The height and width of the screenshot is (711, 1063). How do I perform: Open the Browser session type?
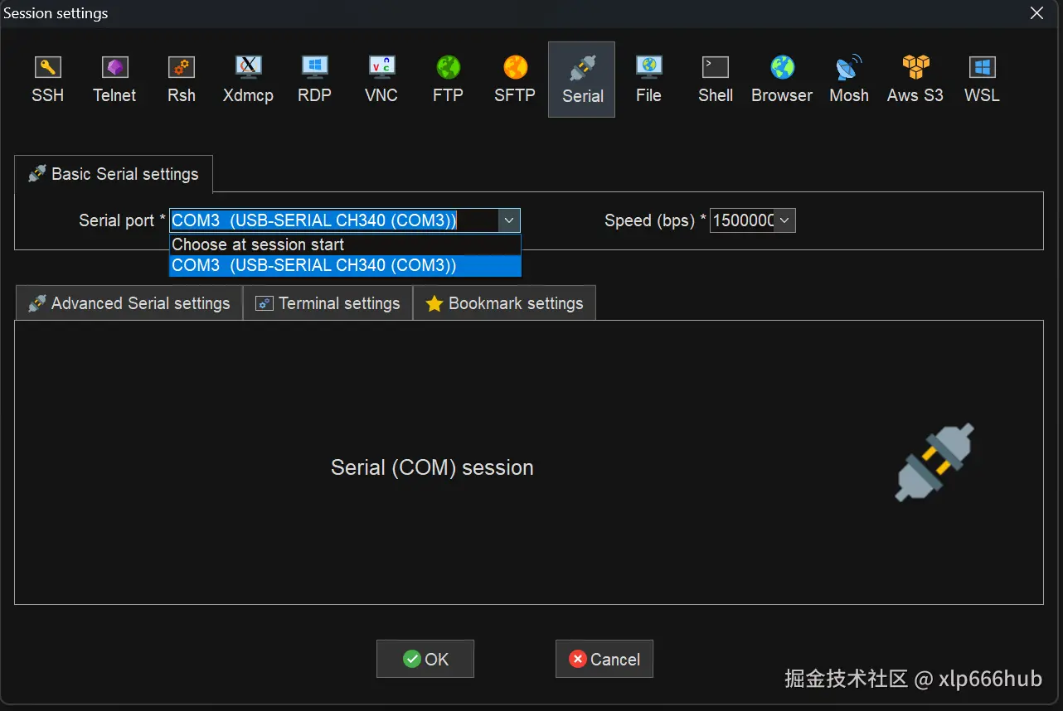782,80
